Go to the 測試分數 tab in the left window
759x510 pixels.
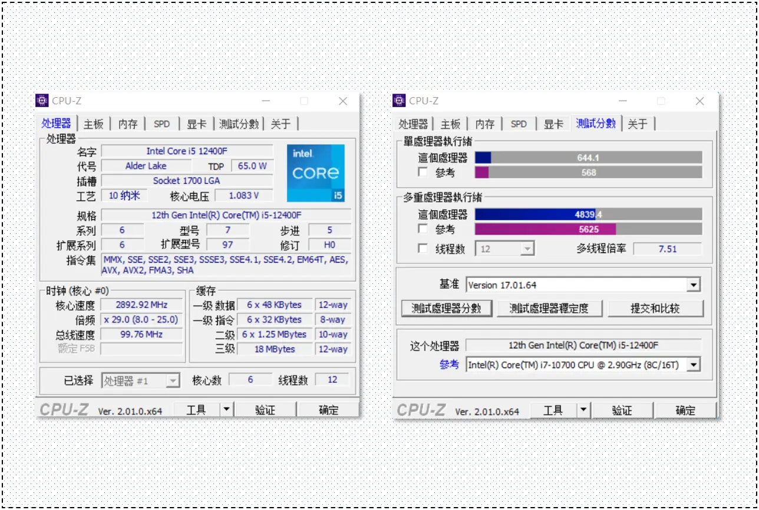(239, 124)
